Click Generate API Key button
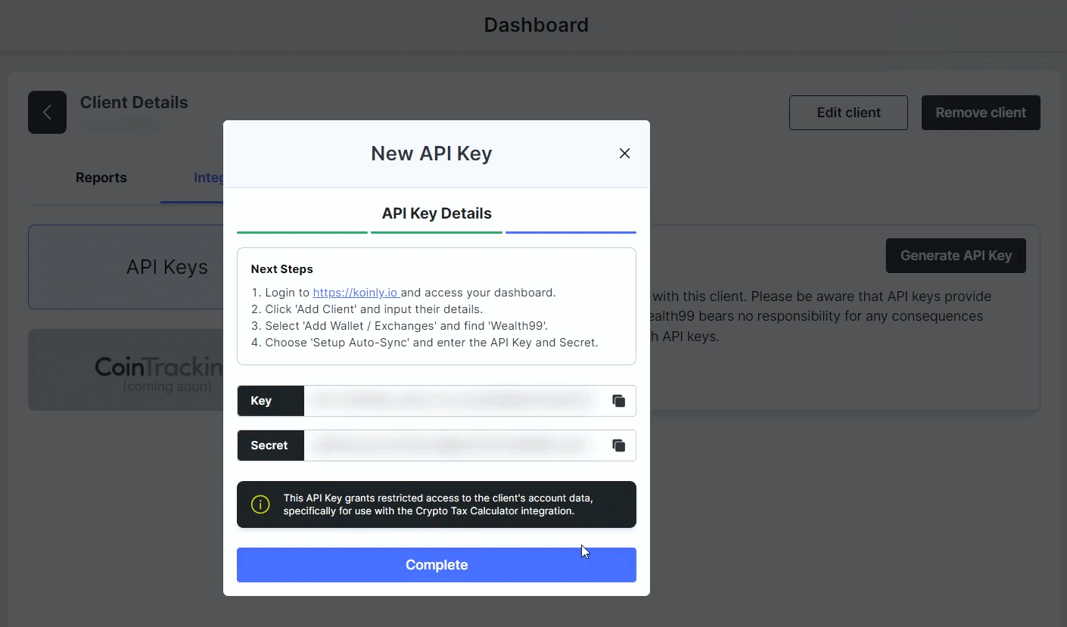 coord(956,256)
